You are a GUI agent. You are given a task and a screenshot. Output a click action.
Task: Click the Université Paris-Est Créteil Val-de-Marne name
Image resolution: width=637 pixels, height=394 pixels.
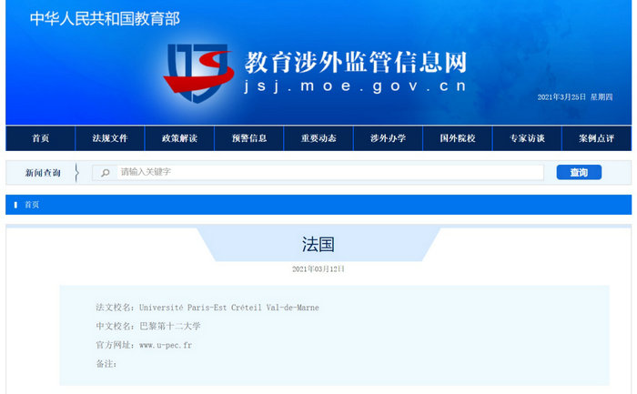pos(229,308)
